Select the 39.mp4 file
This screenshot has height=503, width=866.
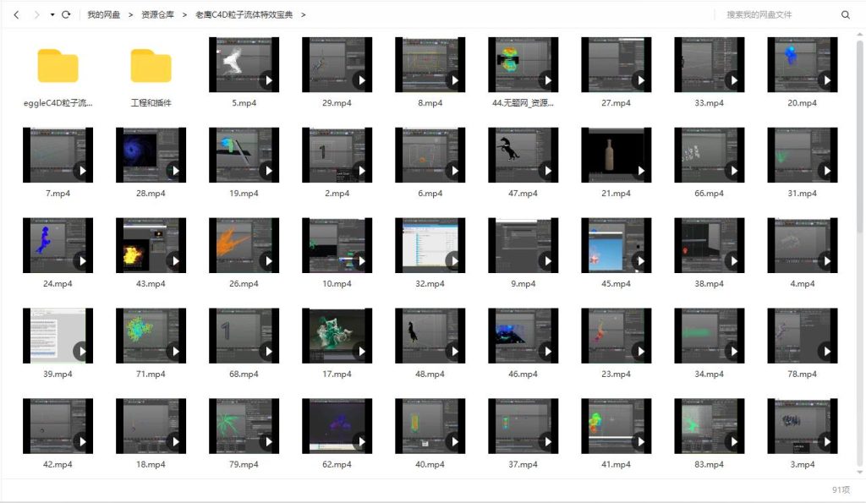[x=58, y=336]
